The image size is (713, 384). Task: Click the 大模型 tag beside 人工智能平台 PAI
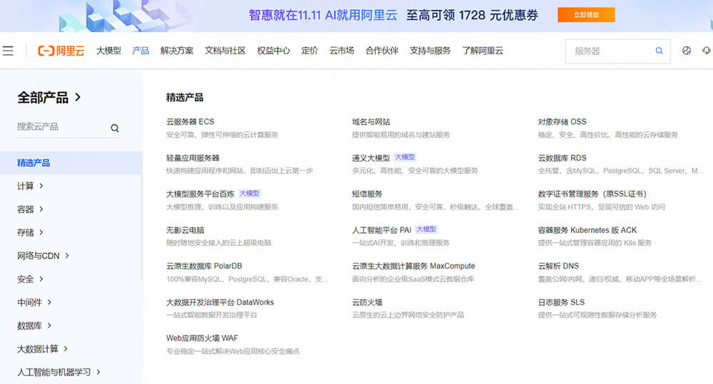click(426, 229)
